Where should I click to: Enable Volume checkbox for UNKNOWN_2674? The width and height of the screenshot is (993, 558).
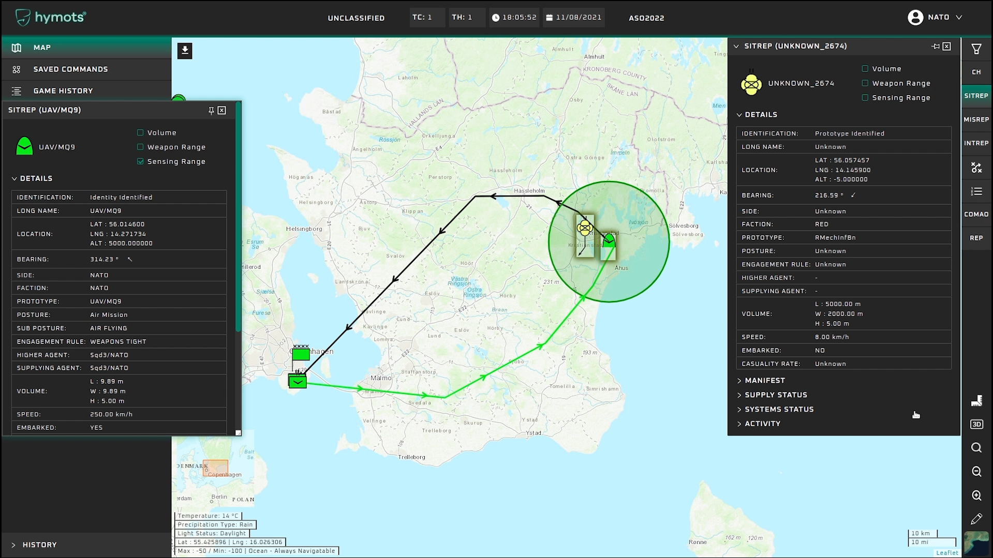click(x=865, y=69)
